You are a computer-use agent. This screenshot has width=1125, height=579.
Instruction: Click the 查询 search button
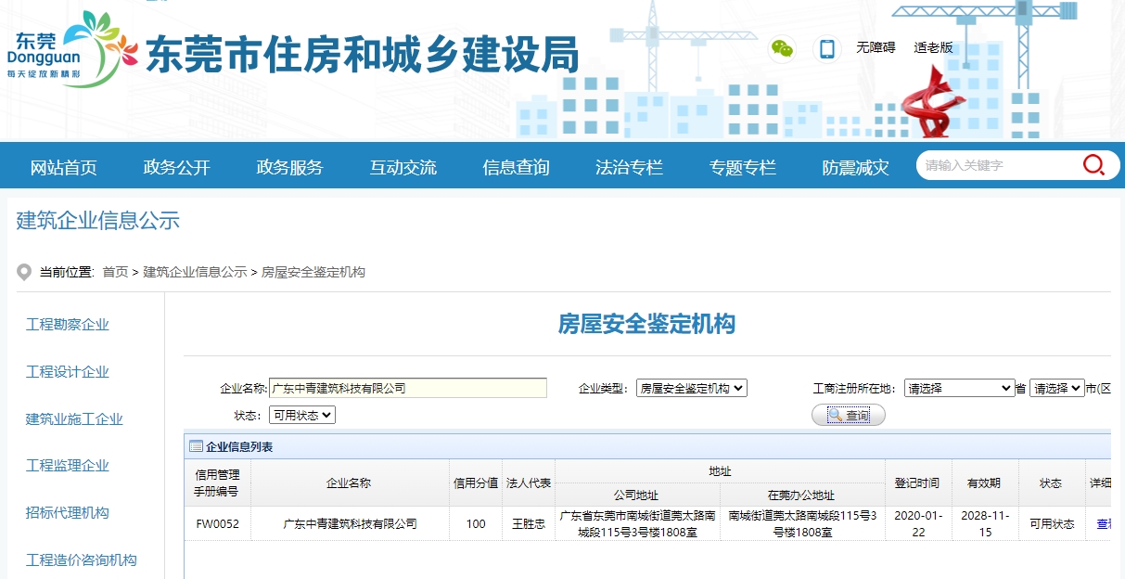point(848,416)
